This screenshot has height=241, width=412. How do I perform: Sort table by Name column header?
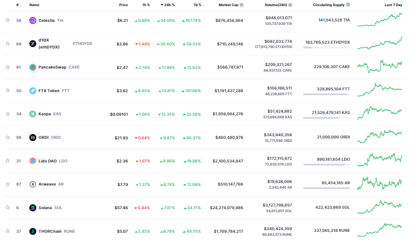[x=34, y=5]
